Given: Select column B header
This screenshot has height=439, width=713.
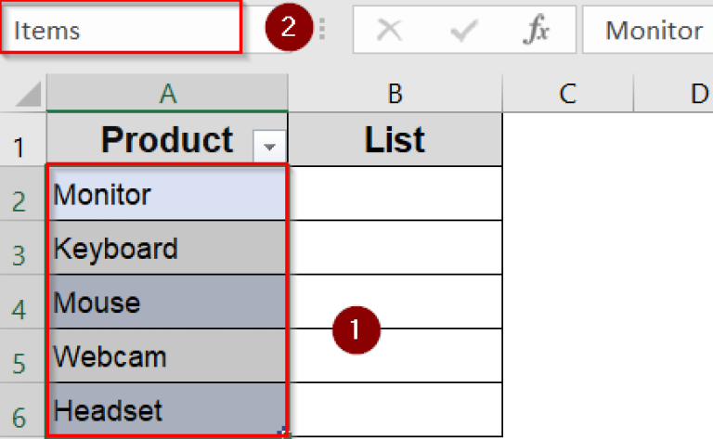Looking at the screenshot, I should click(395, 93).
